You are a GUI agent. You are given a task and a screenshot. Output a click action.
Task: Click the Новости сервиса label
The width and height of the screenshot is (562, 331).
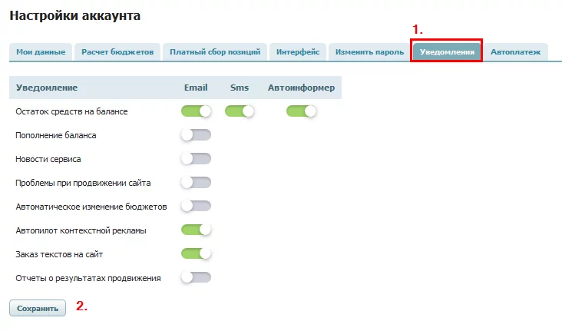48,159
